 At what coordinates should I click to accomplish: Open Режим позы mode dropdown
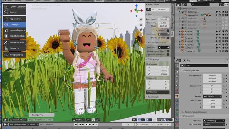(18, 120)
